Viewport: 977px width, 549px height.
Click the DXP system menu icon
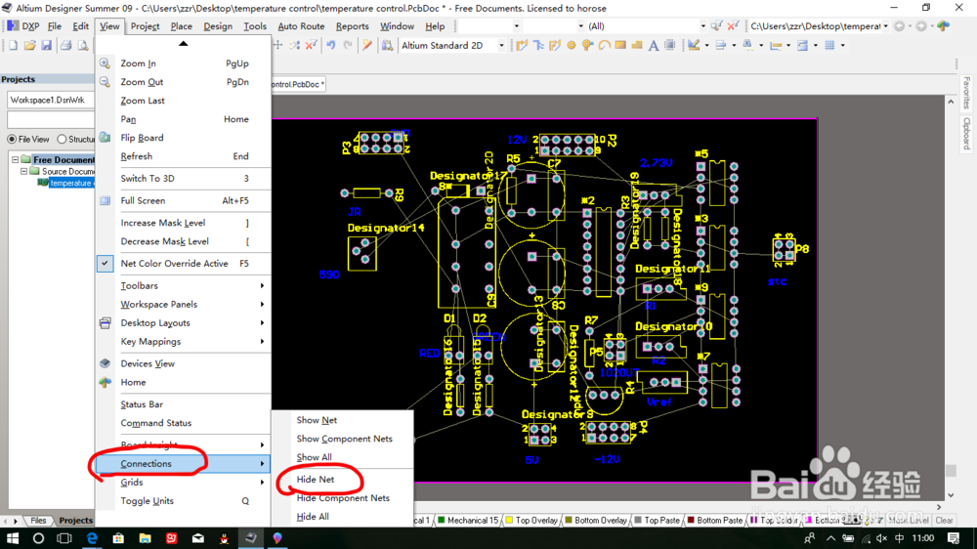pyautogui.click(x=23, y=26)
